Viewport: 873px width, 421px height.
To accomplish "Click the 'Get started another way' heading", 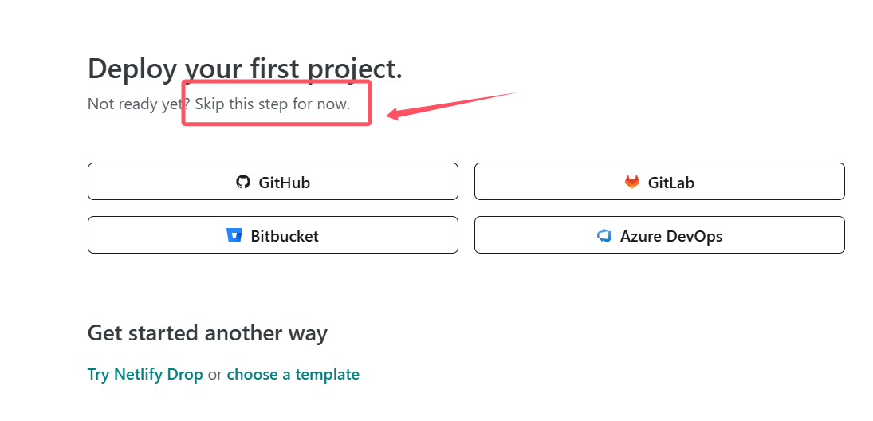I will pos(207,332).
